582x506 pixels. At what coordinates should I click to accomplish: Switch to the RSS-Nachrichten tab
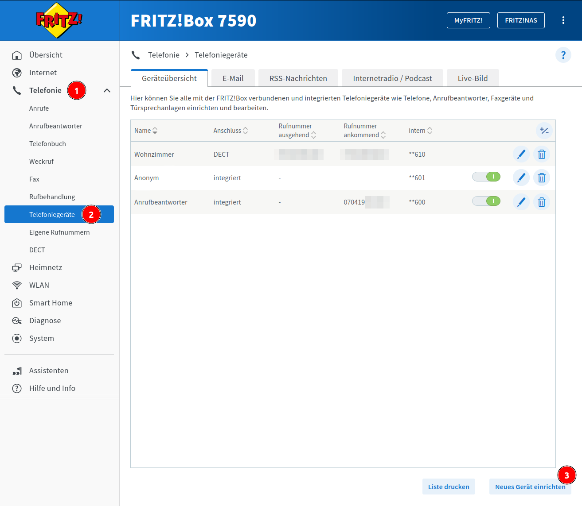[x=298, y=78]
